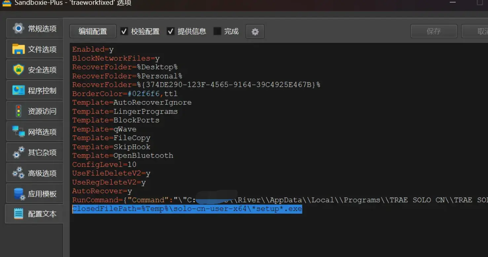Image resolution: width=488 pixels, height=257 pixels.
Task: Open the 常规选项 tab label
Action: [42, 29]
